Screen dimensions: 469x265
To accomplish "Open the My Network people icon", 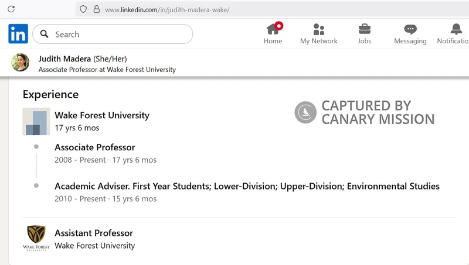I will click(x=319, y=29).
